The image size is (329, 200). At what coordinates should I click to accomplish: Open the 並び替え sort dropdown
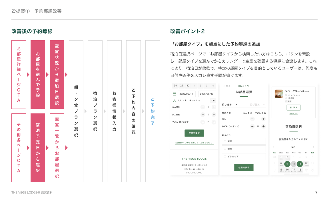(x=258, y=105)
